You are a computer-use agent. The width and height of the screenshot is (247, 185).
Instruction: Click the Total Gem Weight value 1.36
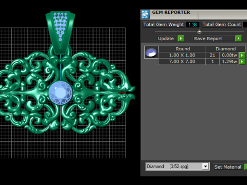(192, 25)
